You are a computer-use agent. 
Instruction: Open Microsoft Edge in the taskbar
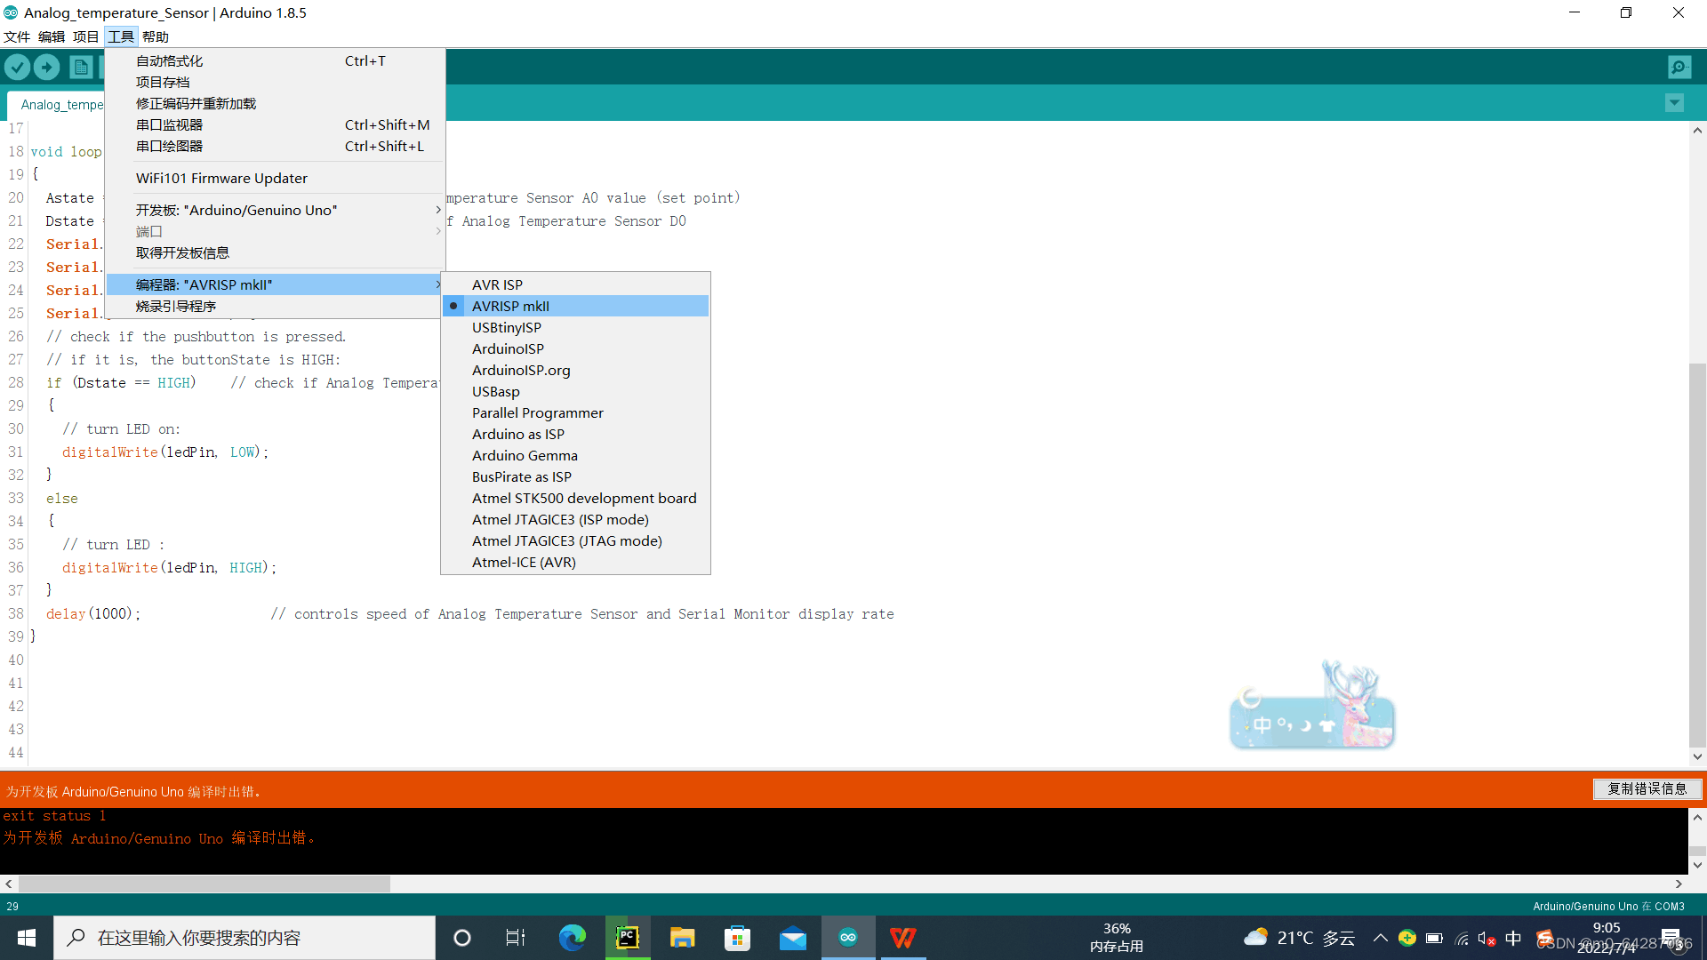tap(572, 938)
